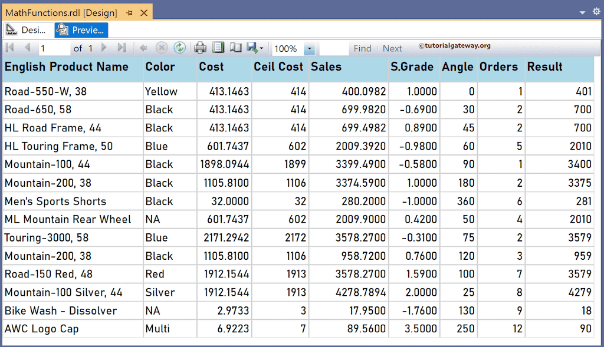The height and width of the screenshot is (347, 604).
Task: Click the find search text box
Action: tap(333, 48)
